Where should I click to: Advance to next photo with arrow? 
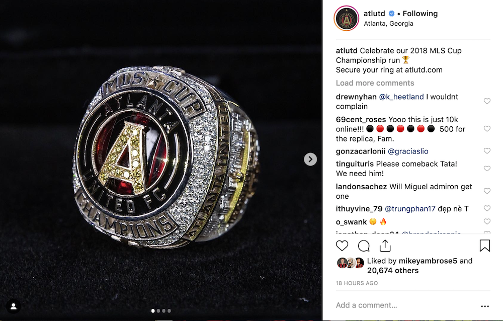point(310,159)
